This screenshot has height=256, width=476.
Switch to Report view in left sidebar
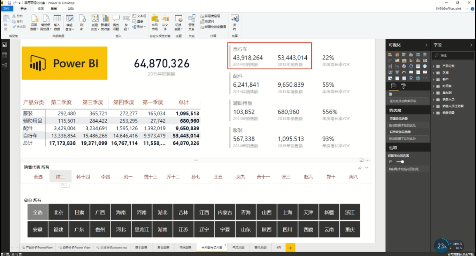tap(5, 45)
